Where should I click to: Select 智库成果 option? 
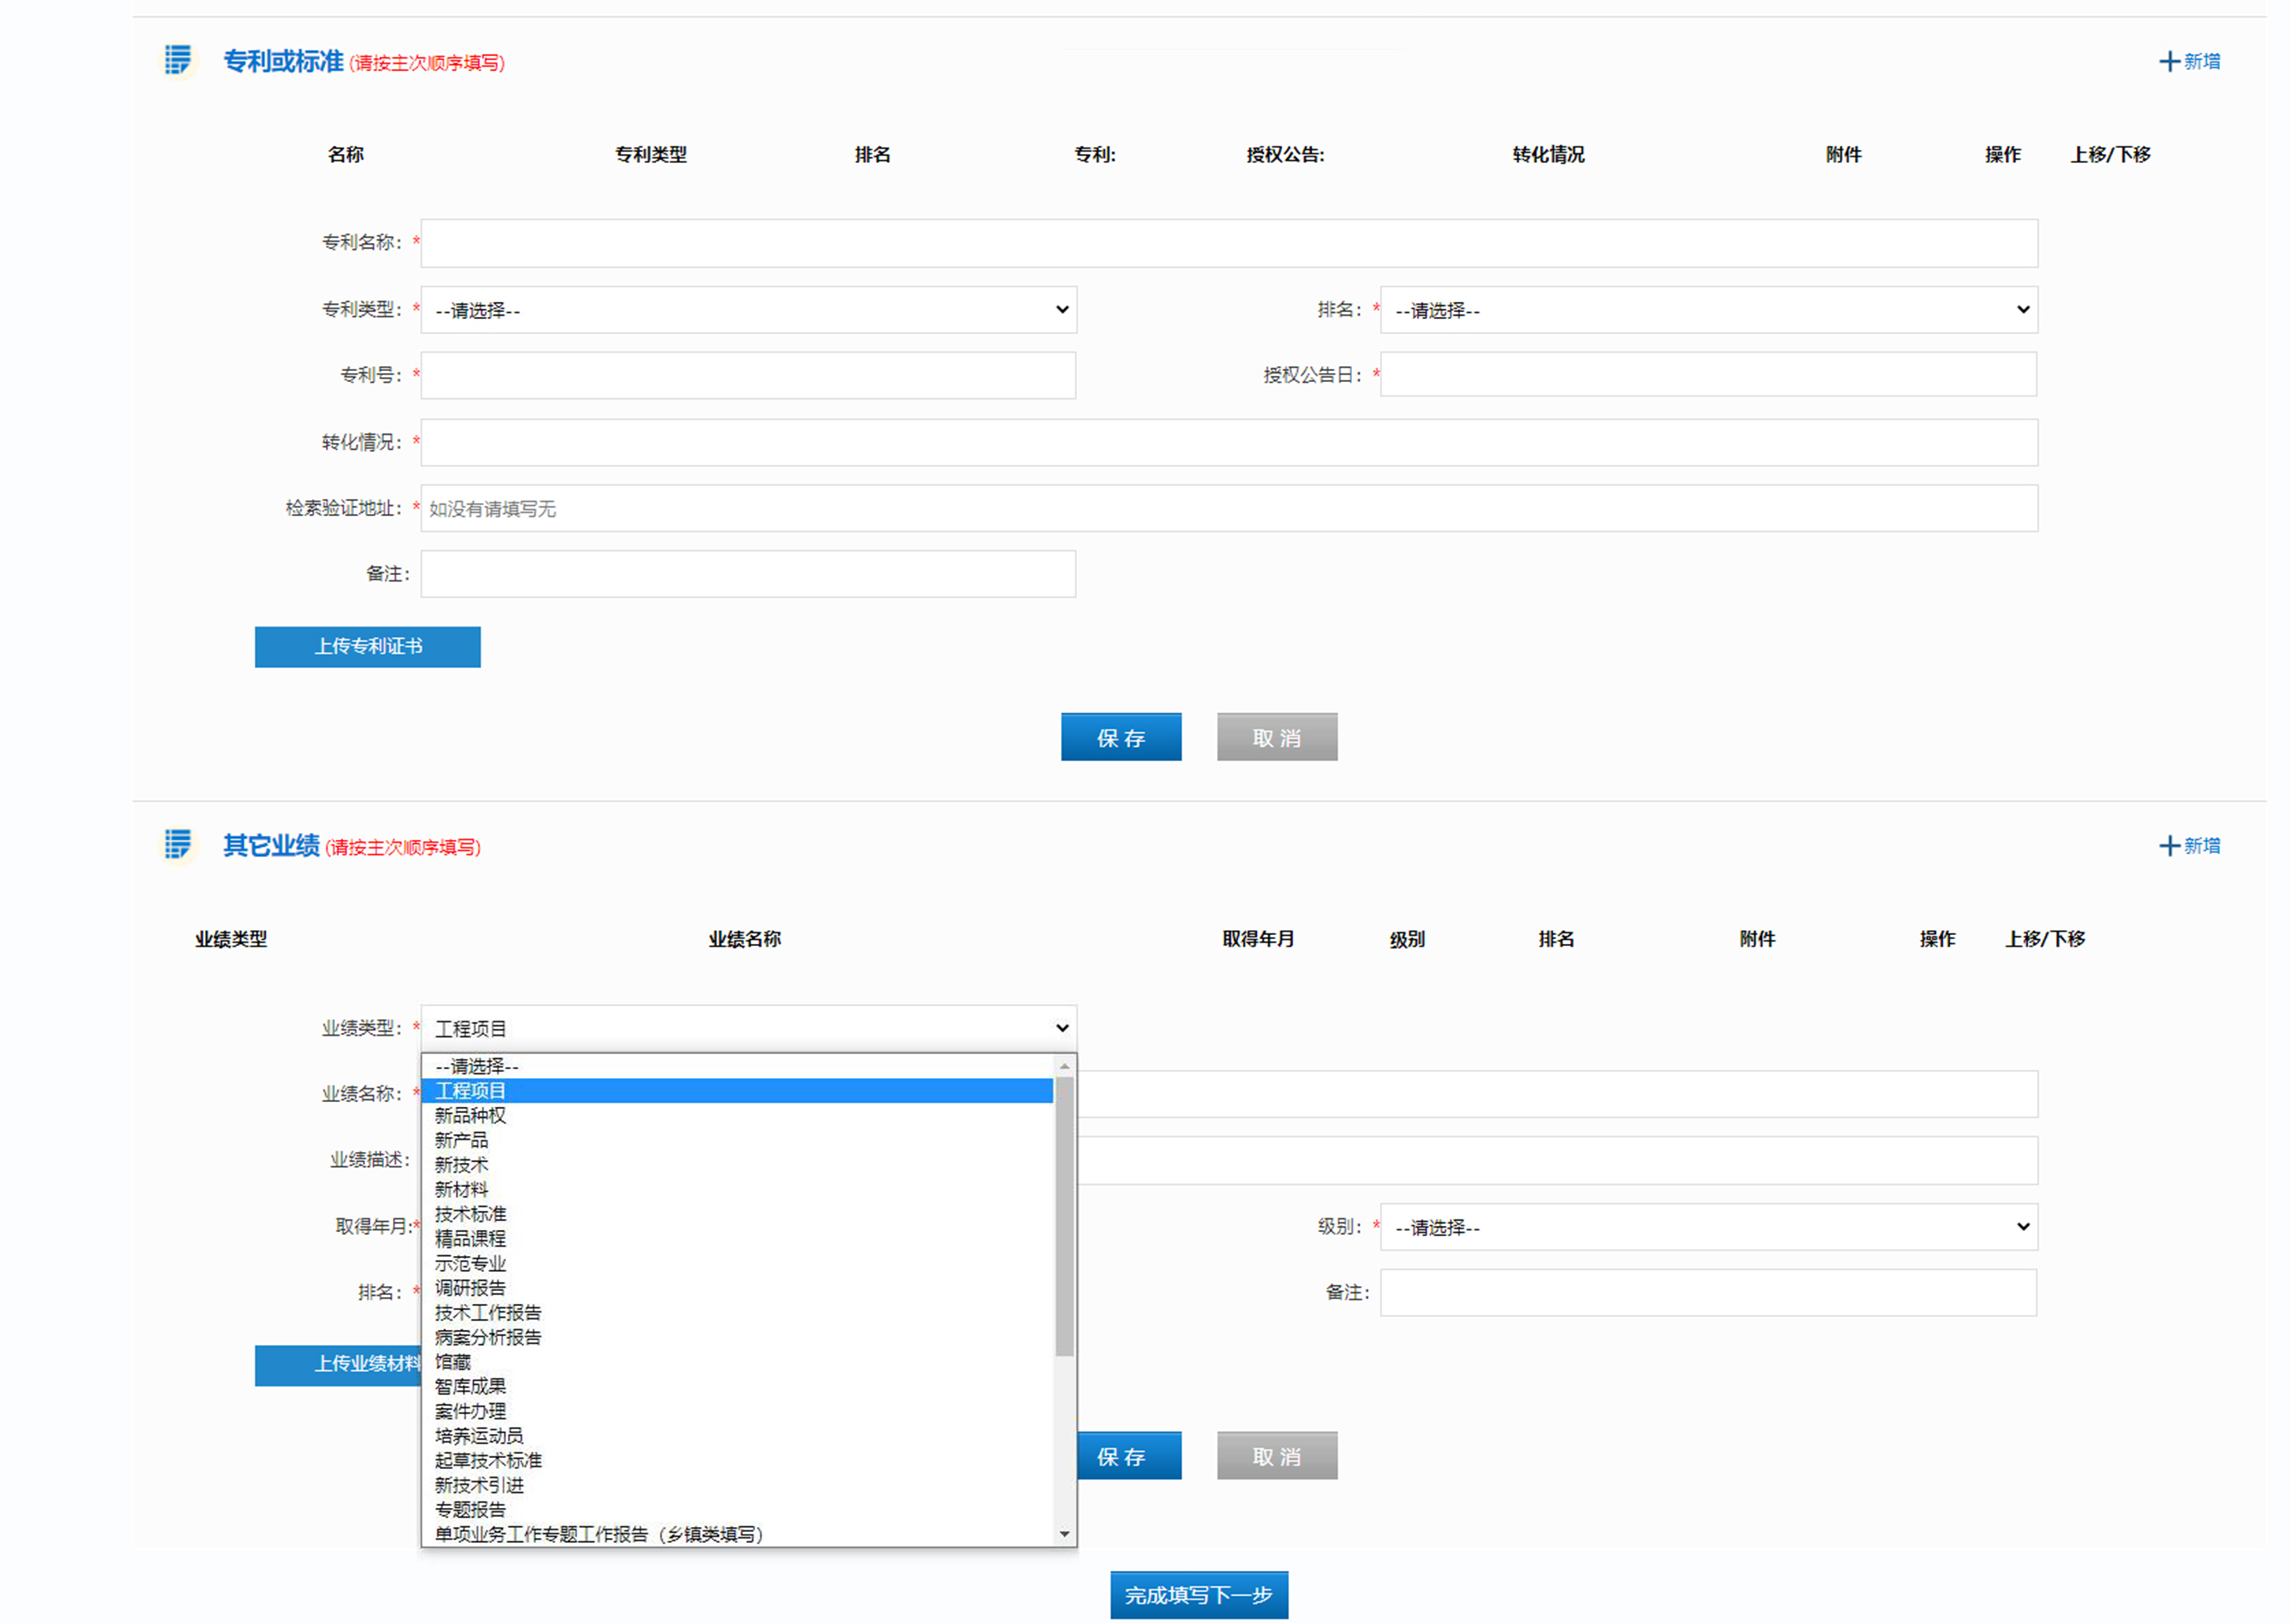[x=470, y=1388]
